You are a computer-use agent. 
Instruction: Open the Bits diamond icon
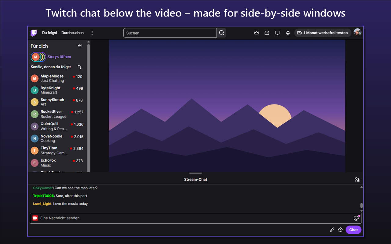(x=288, y=33)
